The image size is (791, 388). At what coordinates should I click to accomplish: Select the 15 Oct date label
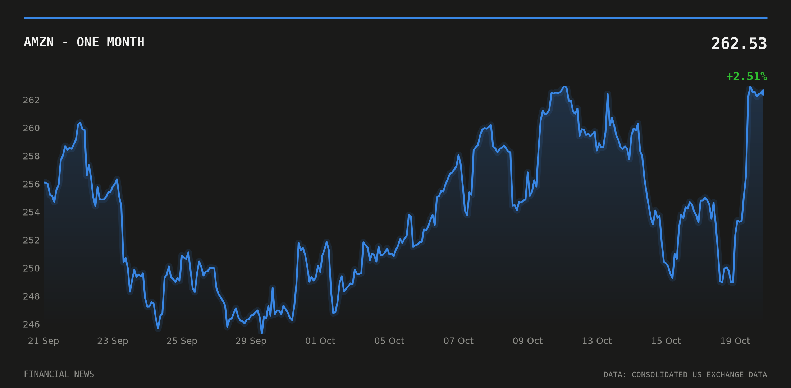(x=666, y=341)
